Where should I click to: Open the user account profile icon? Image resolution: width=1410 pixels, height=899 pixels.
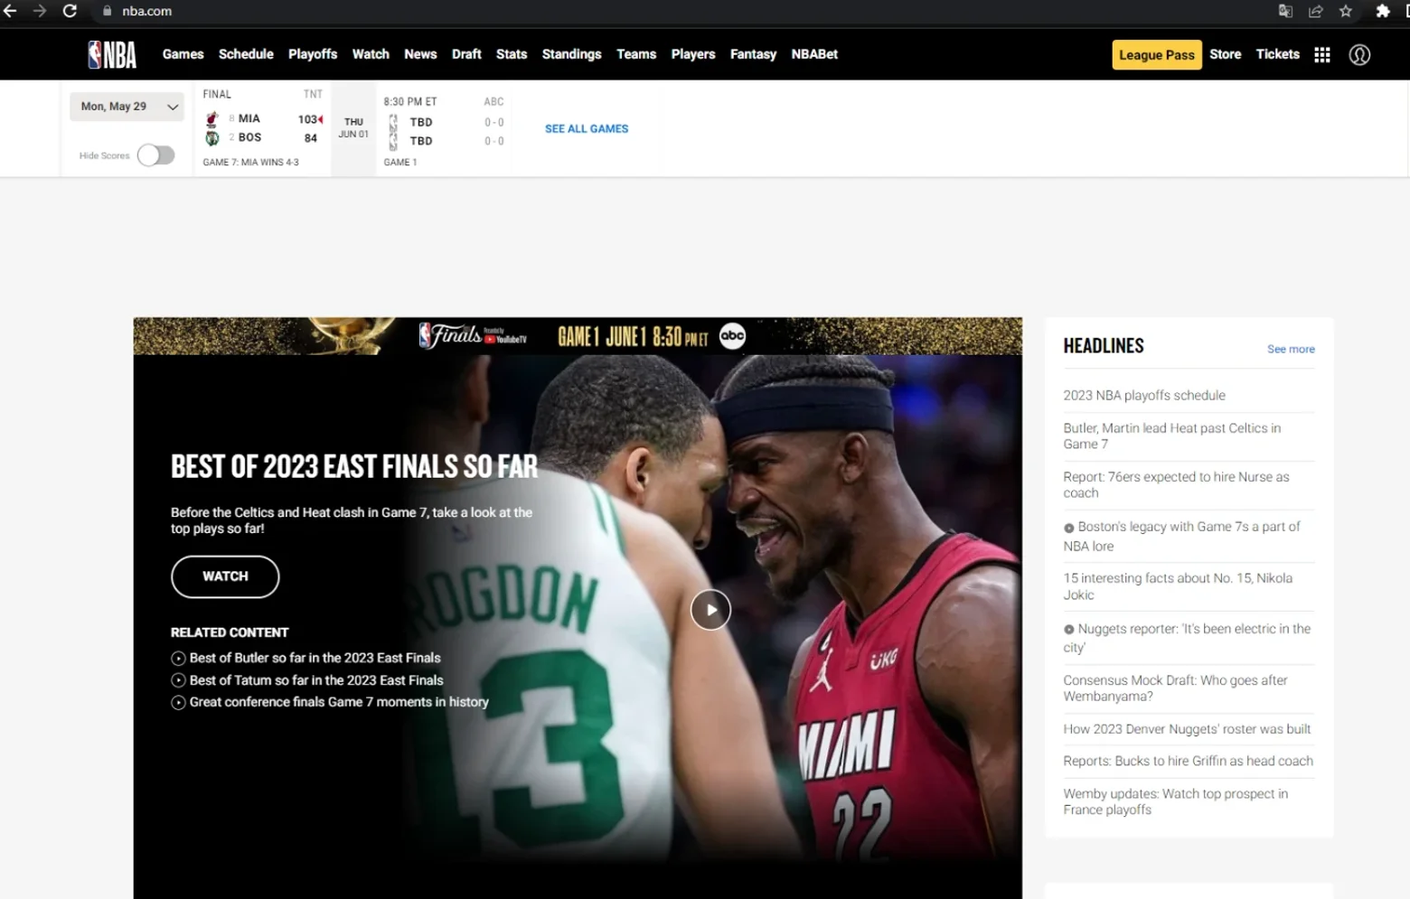1359,54
